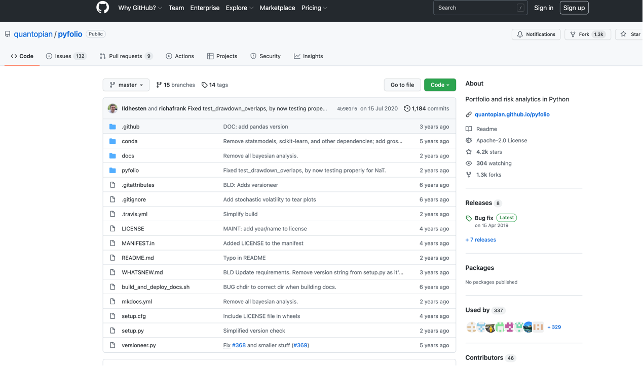This screenshot has width=644, height=368.
Task: Open the Explore dropdown menu
Action: 240,8
